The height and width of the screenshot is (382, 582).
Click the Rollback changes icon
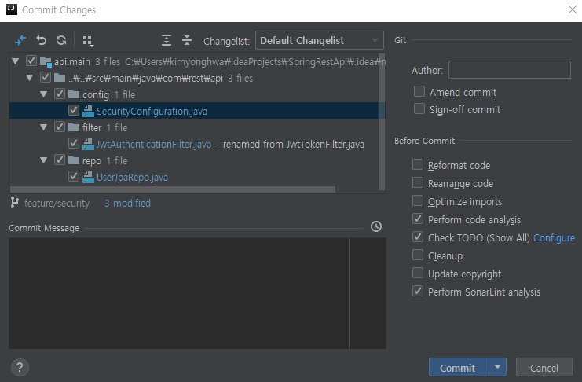[41, 40]
